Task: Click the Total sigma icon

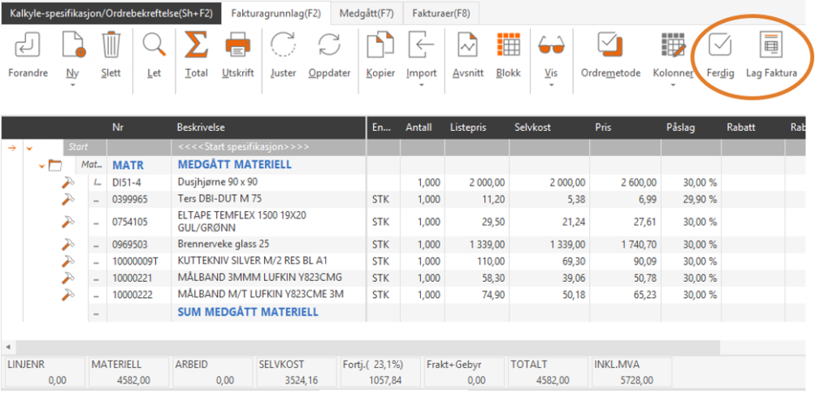Action: pyautogui.click(x=196, y=45)
